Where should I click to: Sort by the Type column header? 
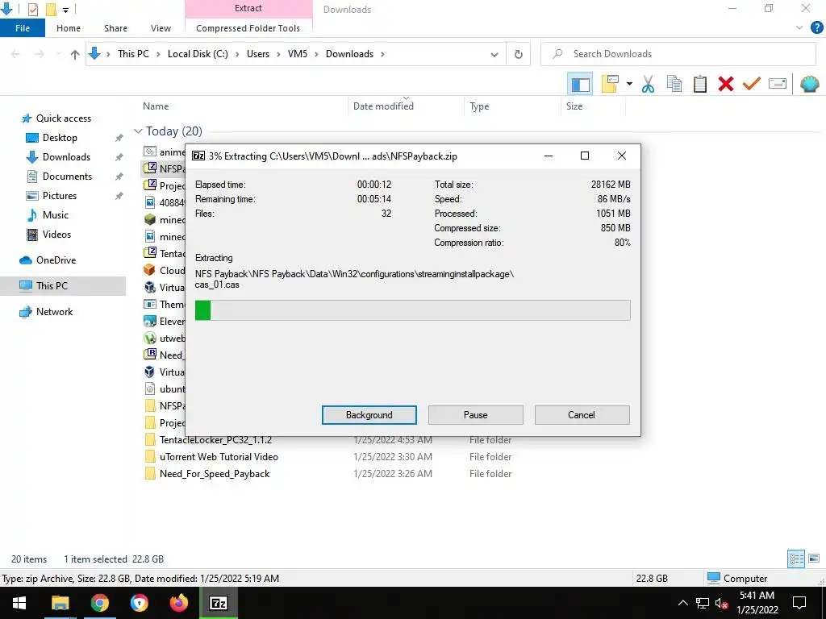(x=479, y=106)
